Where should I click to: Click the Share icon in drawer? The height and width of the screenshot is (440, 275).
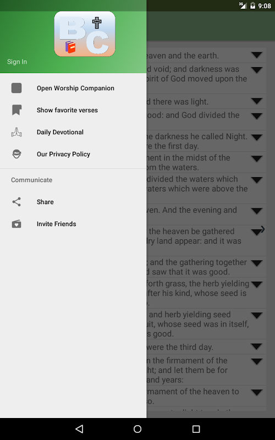click(x=16, y=202)
